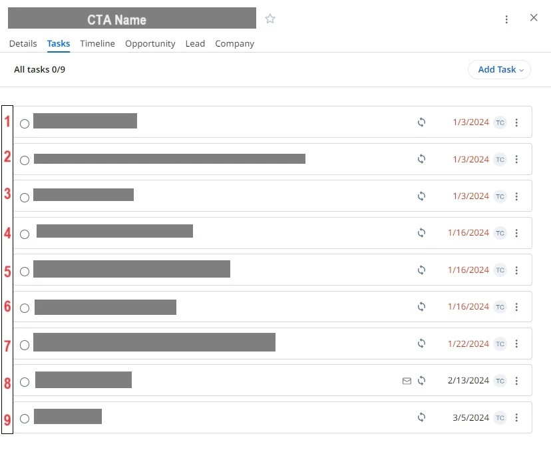This screenshot has height=472, width=551.
Task: Open the Opportunity tab
Action: [x=150, y=43]
